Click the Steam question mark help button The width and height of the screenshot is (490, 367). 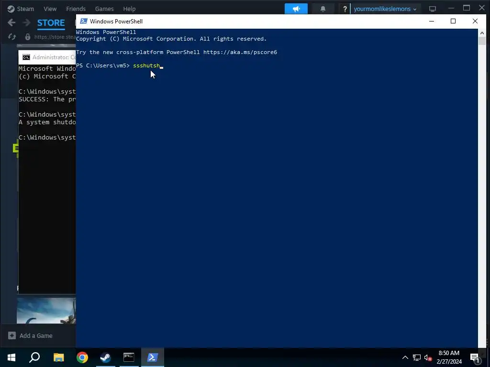(345, 9)
